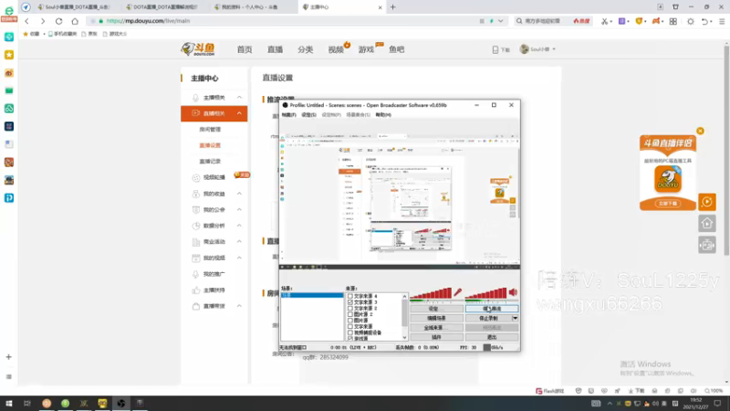Open Windows Task View button

click(x=27, y=403)
